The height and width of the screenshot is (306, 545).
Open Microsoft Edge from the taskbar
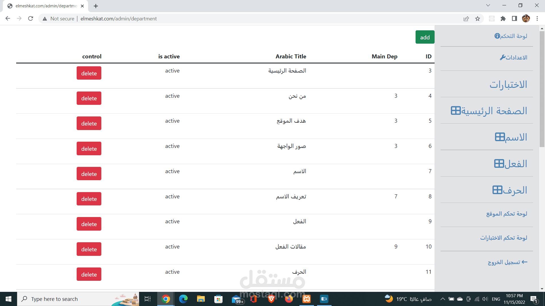[183, 299]
